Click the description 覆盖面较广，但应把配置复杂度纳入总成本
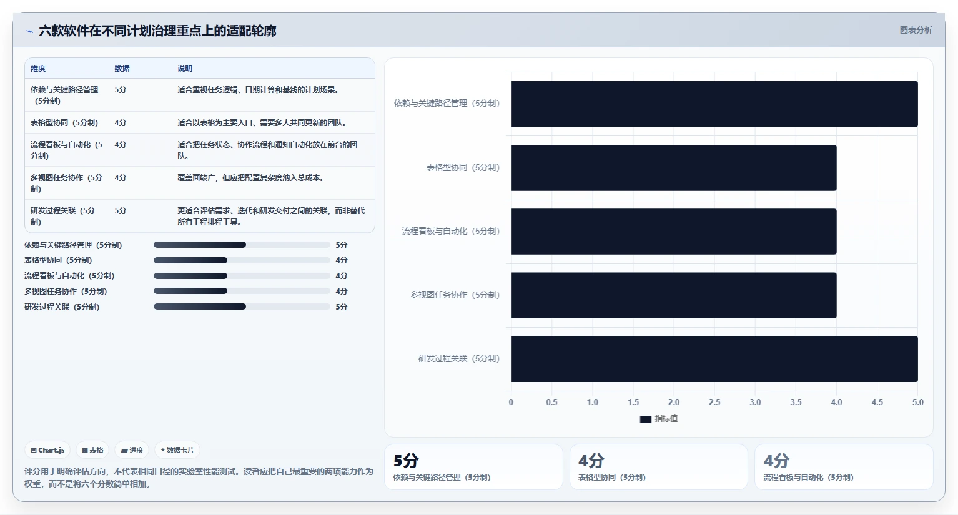 (250, 178)
